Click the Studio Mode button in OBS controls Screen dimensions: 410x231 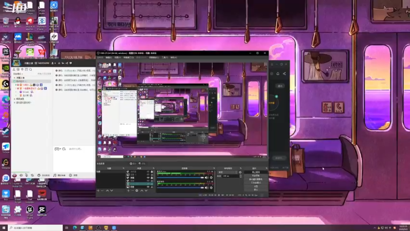coord(256,183)
